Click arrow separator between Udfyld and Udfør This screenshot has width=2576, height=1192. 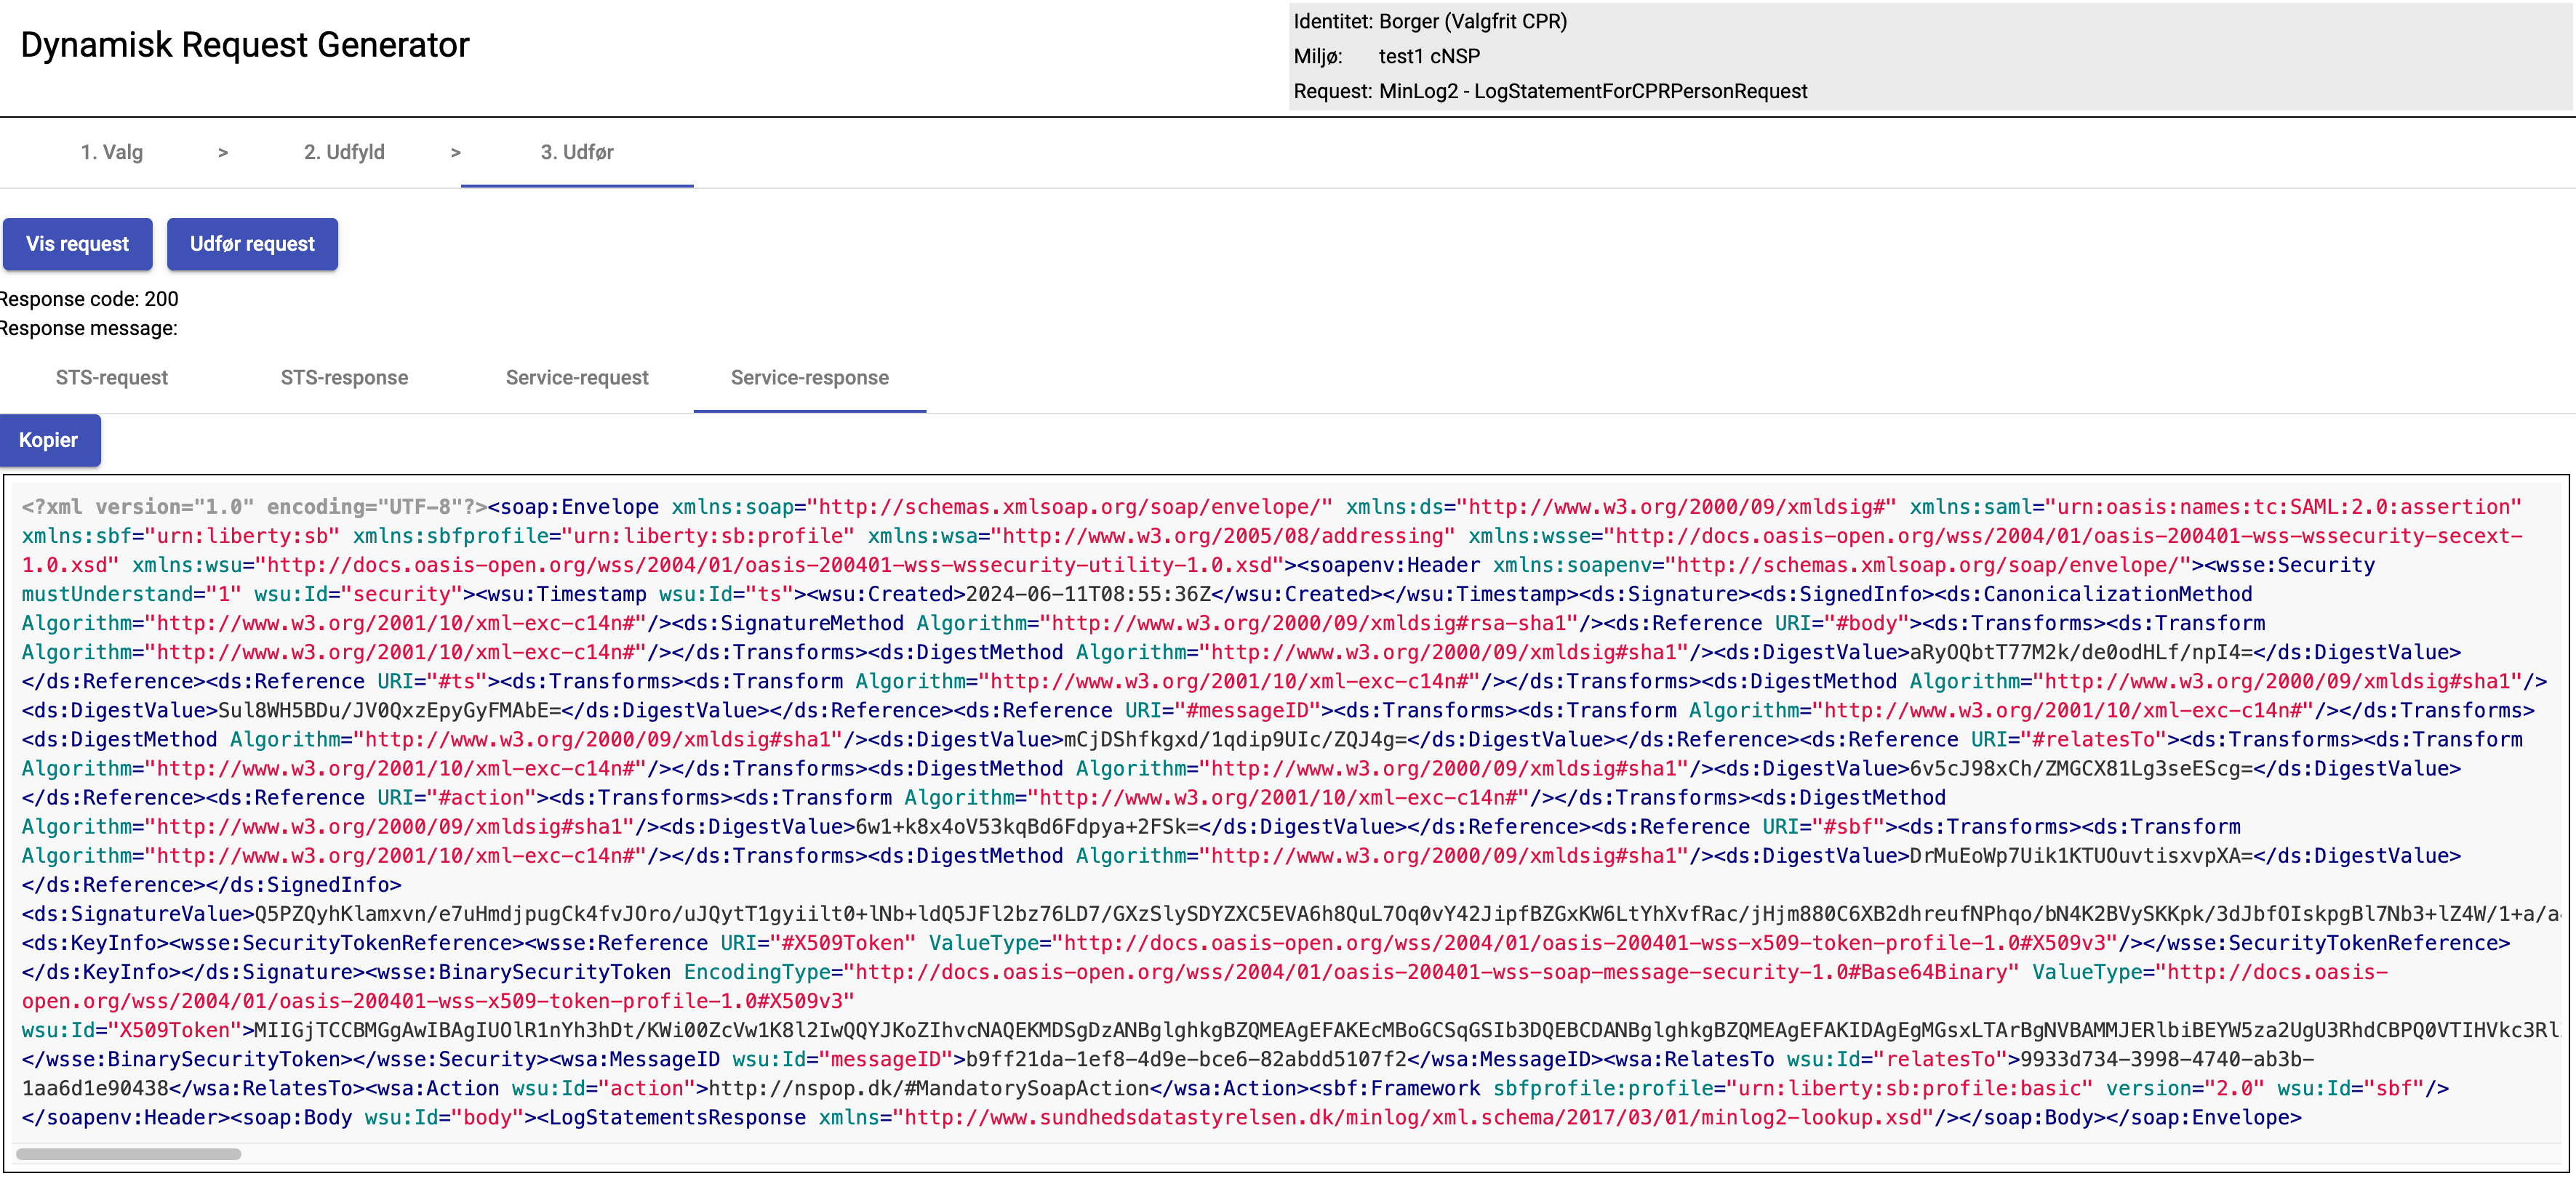pos(456,152)
